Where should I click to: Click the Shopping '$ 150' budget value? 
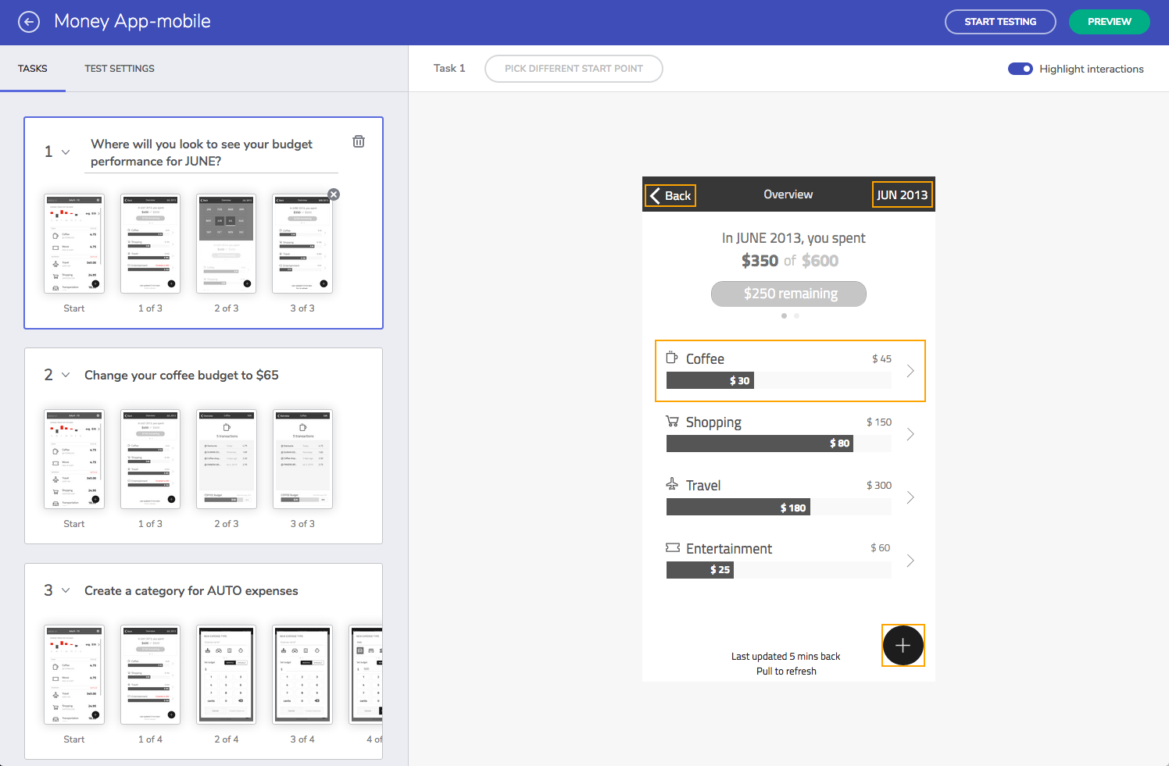coord(878,422)
